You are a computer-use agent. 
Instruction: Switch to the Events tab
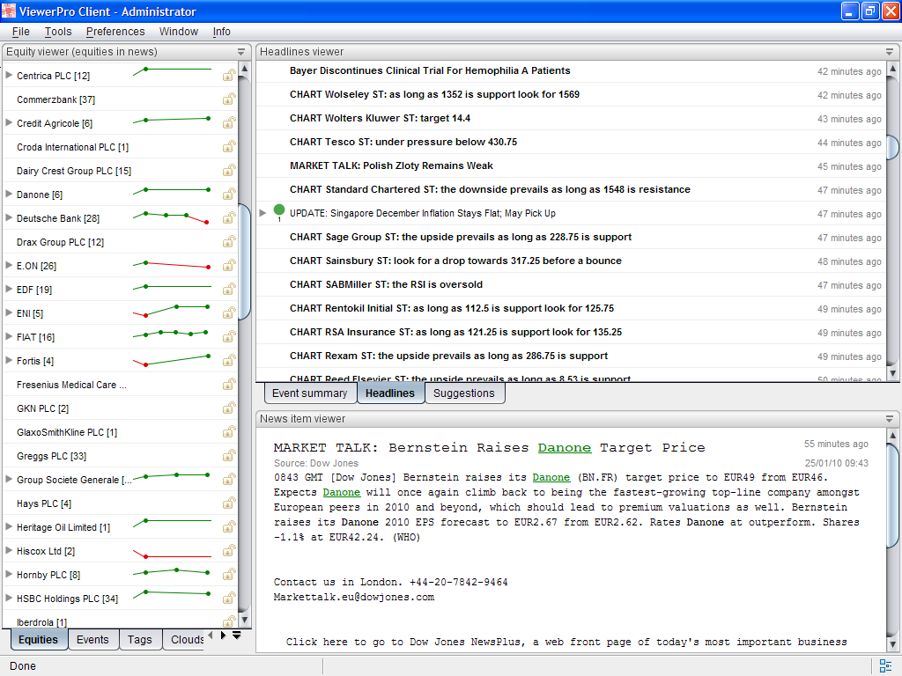(x=92, y=639)
